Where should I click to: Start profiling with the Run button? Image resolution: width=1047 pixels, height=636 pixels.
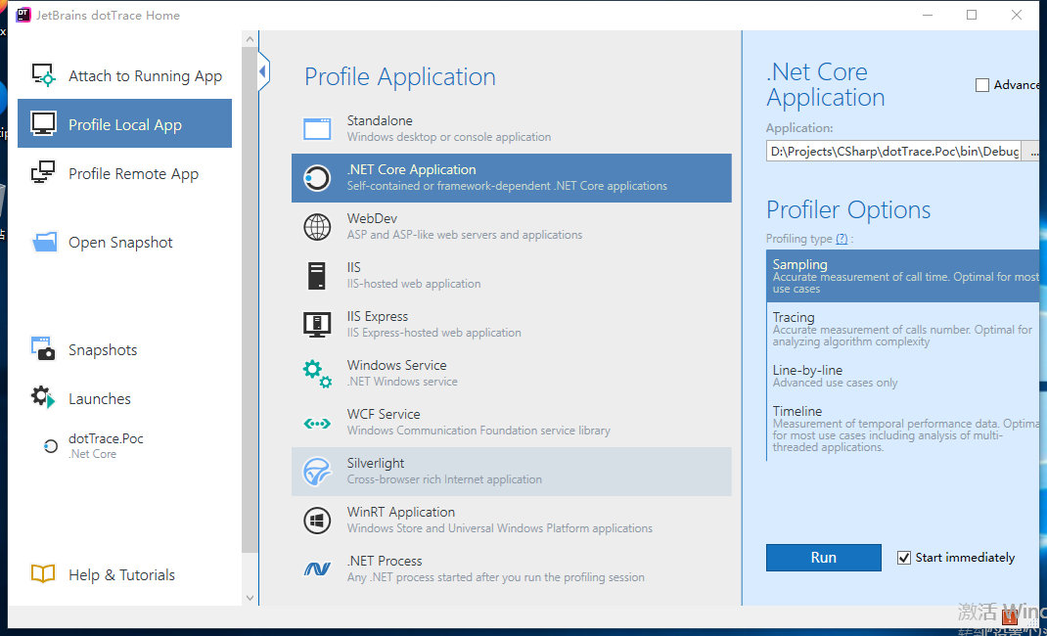[x=823, y=558]
